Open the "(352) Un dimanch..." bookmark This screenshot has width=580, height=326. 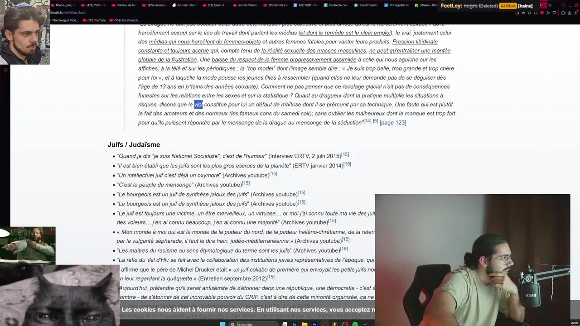[125, 20]
